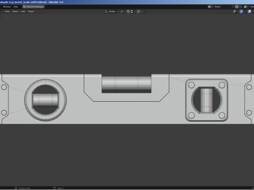
Task: Open the viewport Add menu
Action: click(x=23, y=12)
